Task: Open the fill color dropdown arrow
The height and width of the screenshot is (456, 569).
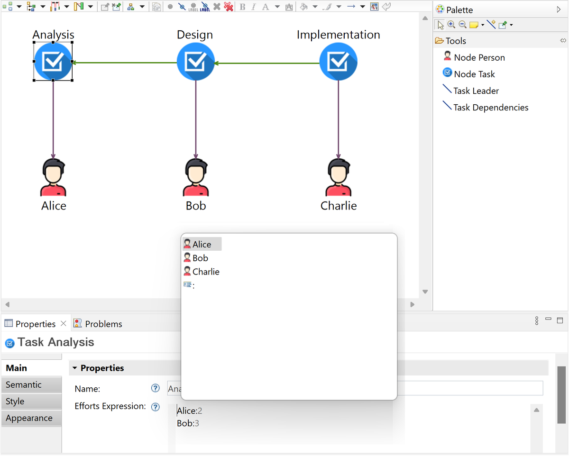Action: [x=315, y=7]
